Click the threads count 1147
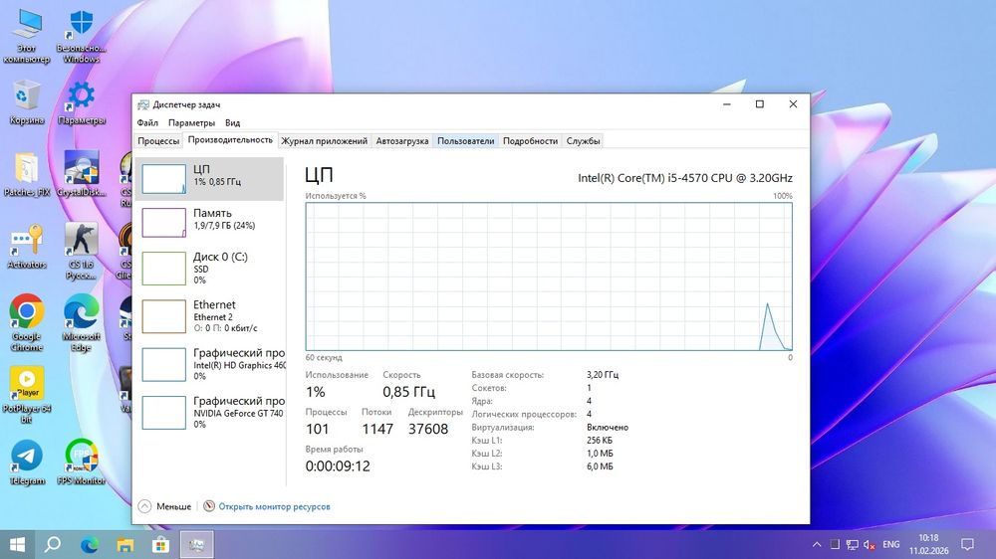The width and height of the screenshot is (996, 559). [377, 429]
